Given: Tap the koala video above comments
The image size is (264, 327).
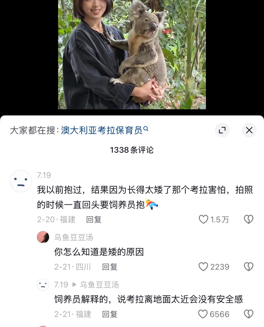Looking at the screenshot, I should 132,54.
